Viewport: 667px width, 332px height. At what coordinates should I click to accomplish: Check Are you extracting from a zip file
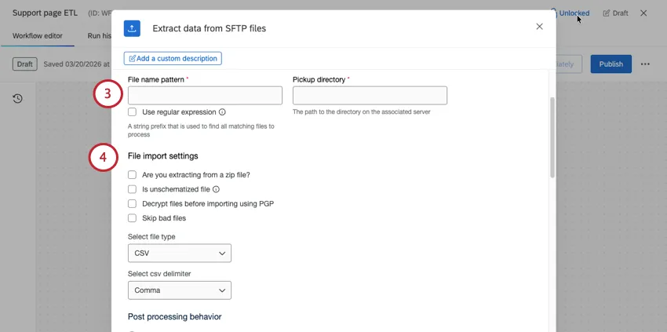[x=133, y=175]
